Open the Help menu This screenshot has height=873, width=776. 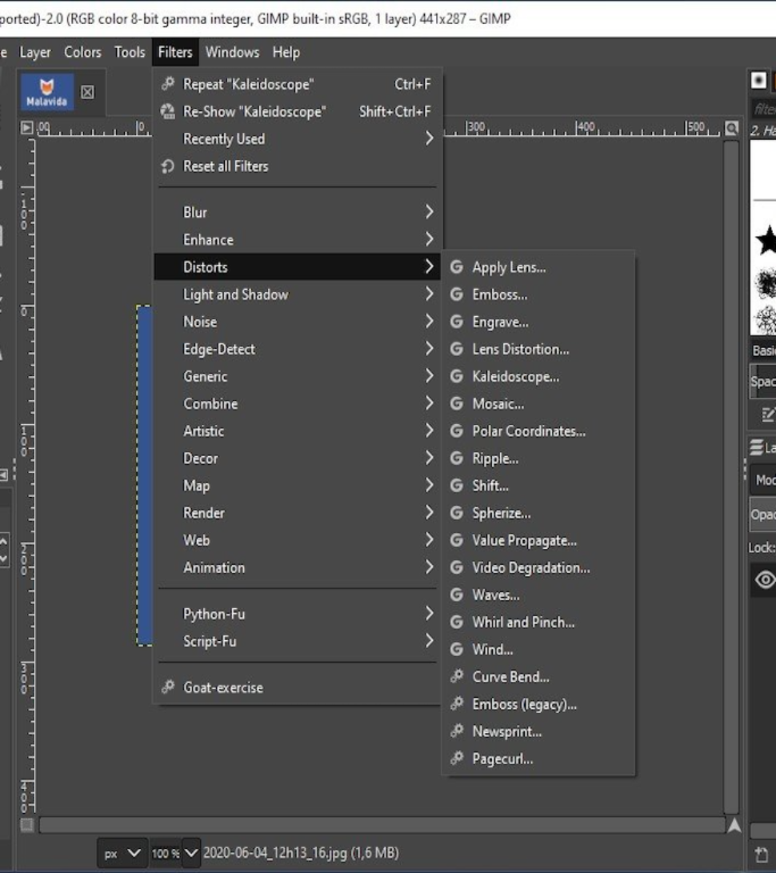pyautogui.click(x=286, y=52)
